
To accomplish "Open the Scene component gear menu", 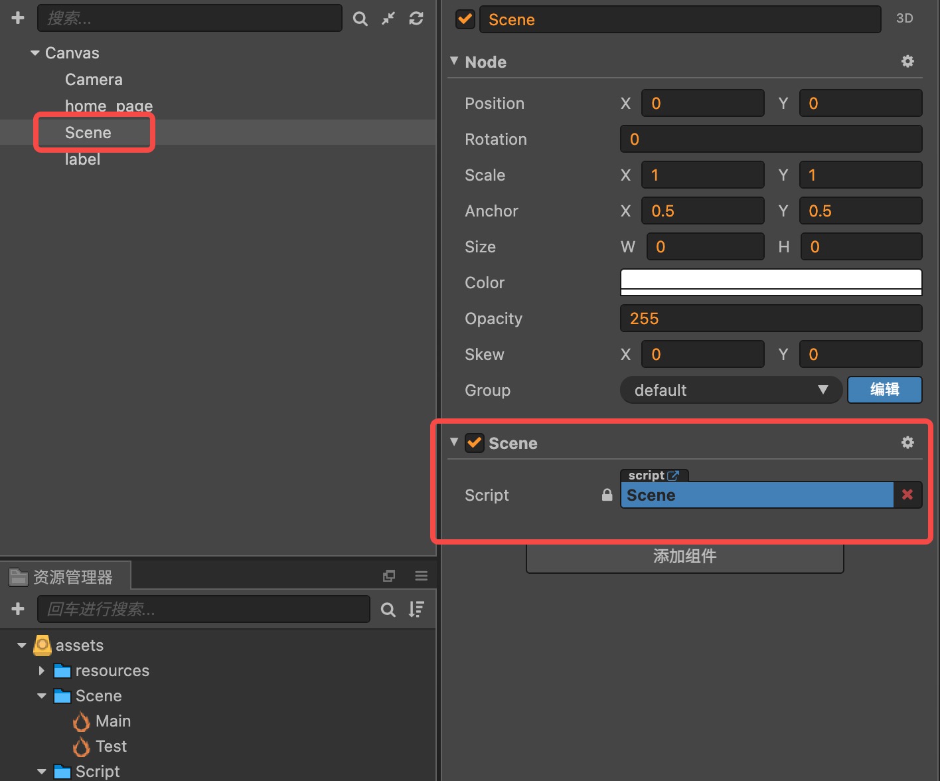I will (x=907, y=442).
